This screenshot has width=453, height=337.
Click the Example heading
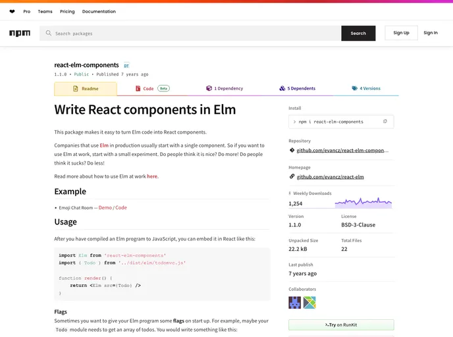(x=70, y=192)
